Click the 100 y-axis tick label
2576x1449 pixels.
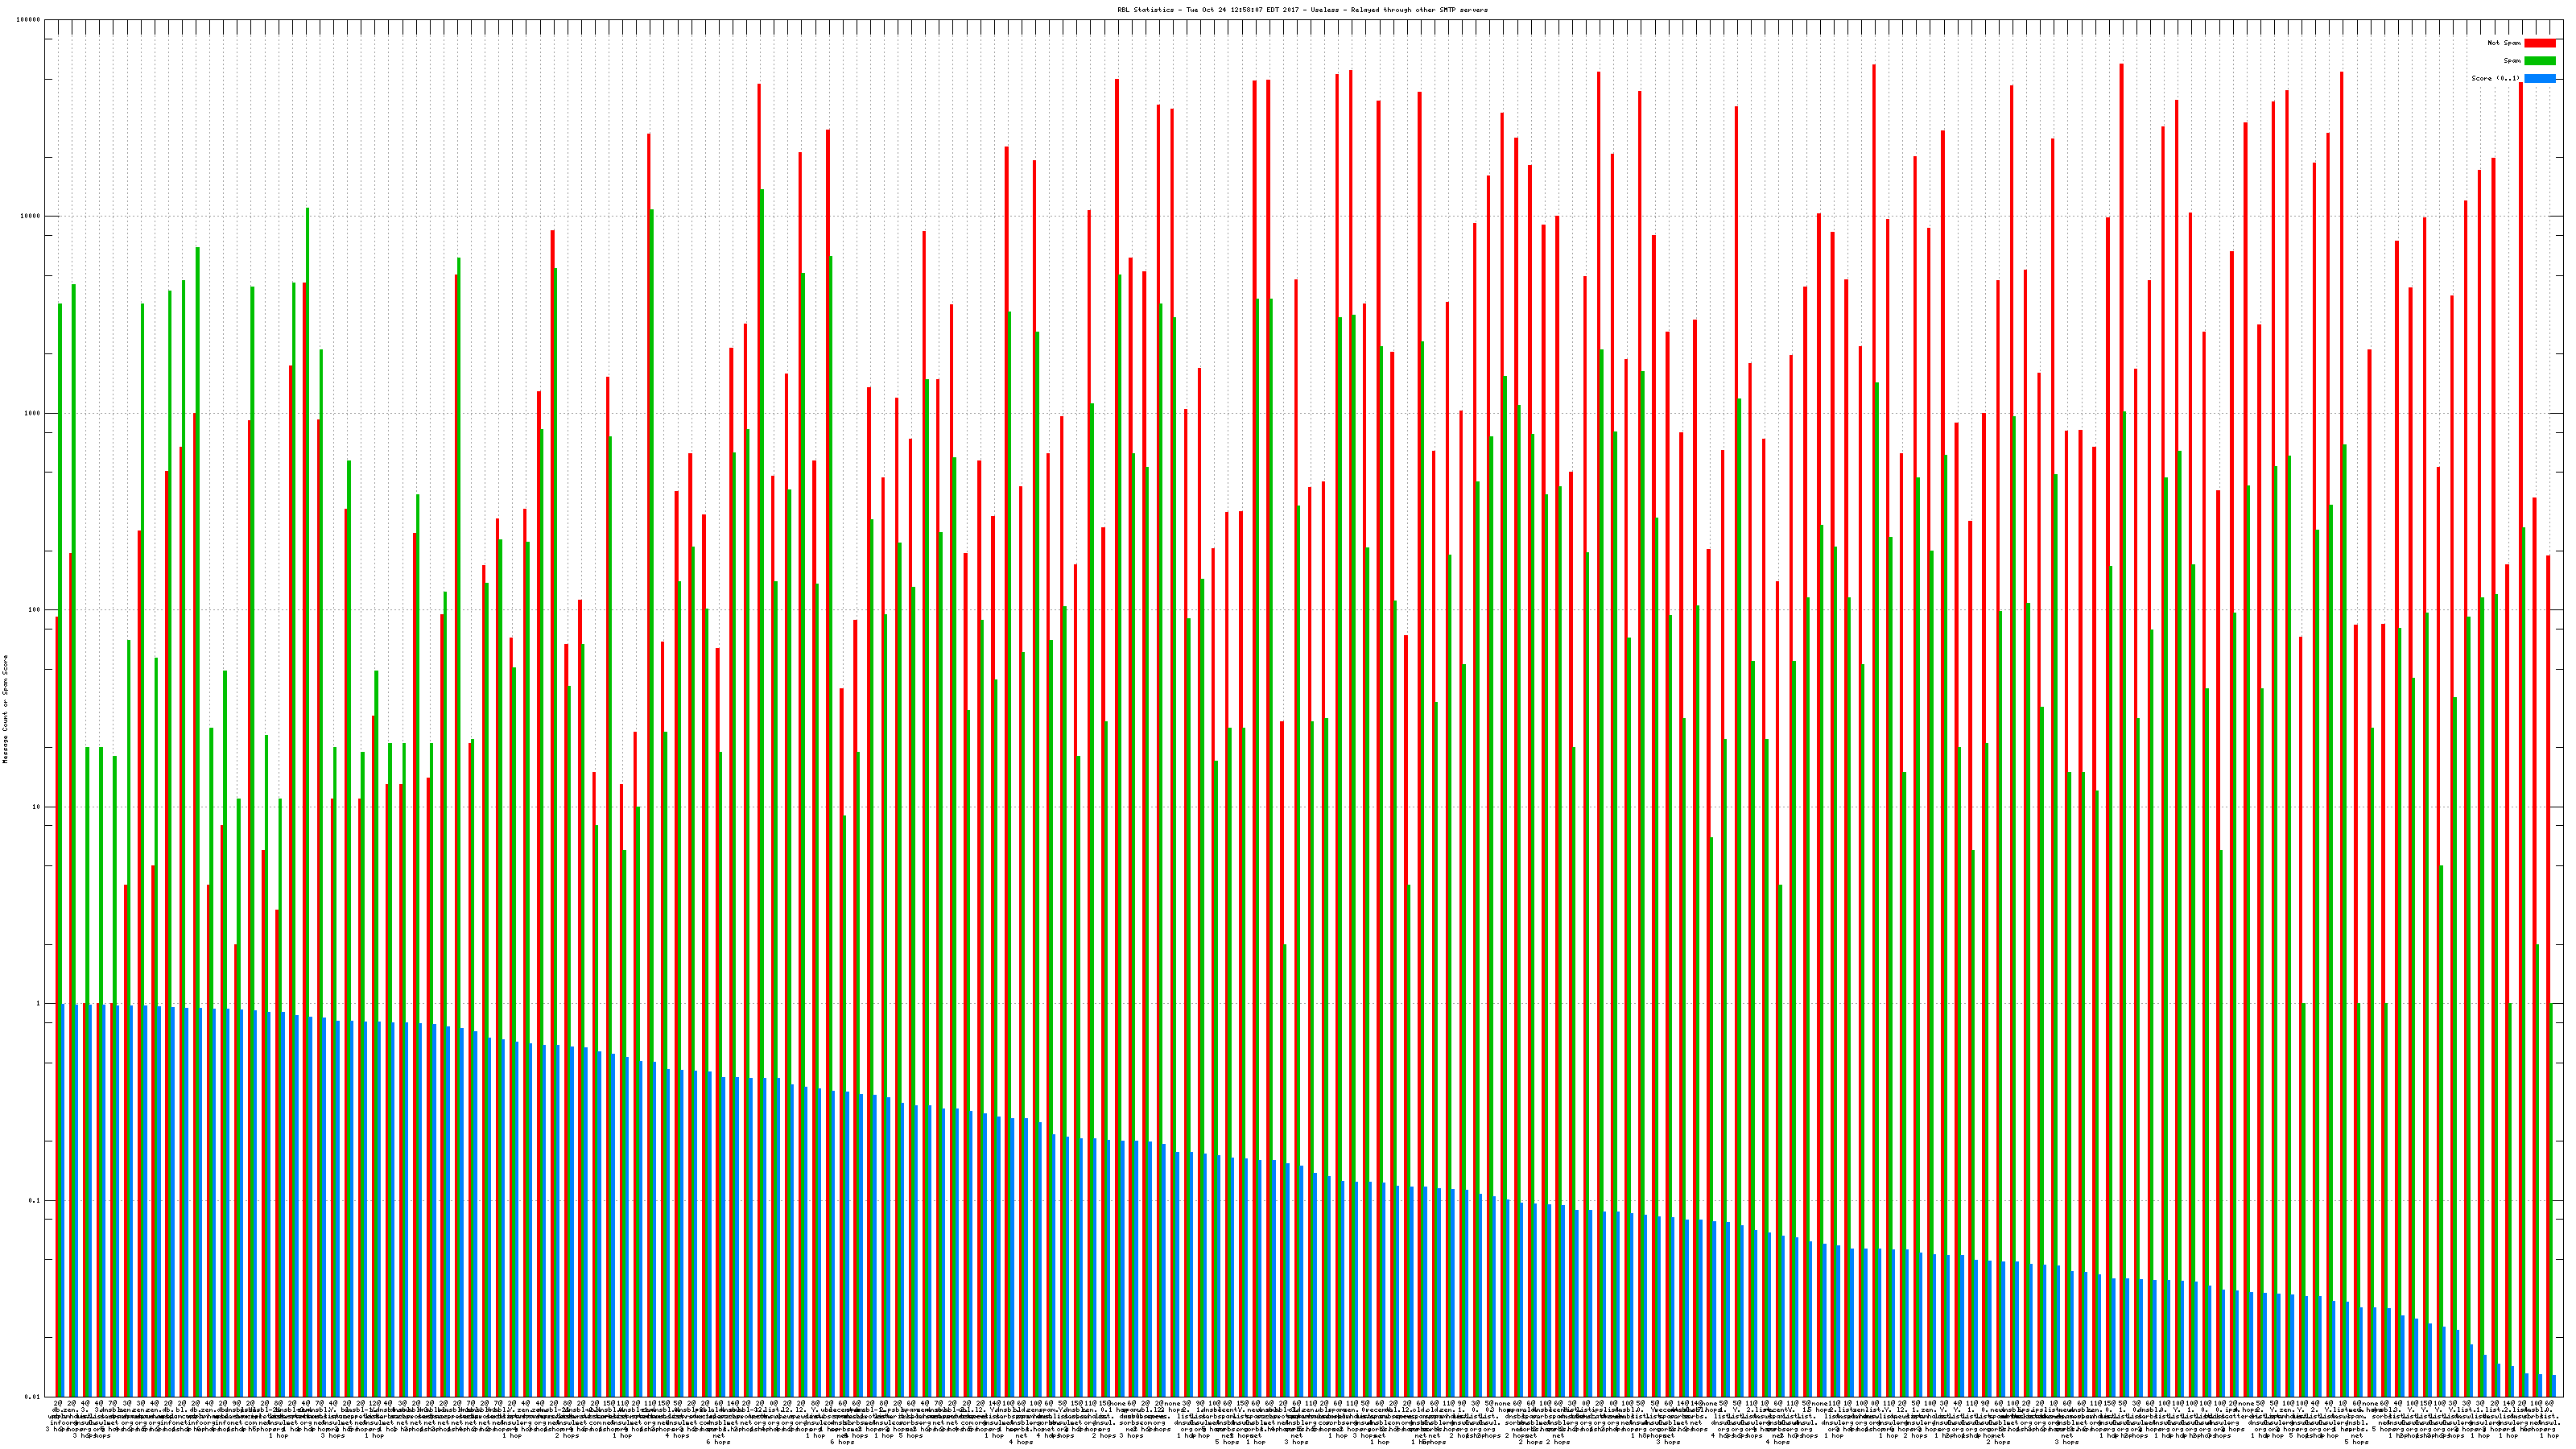click(x=35, y=610)
